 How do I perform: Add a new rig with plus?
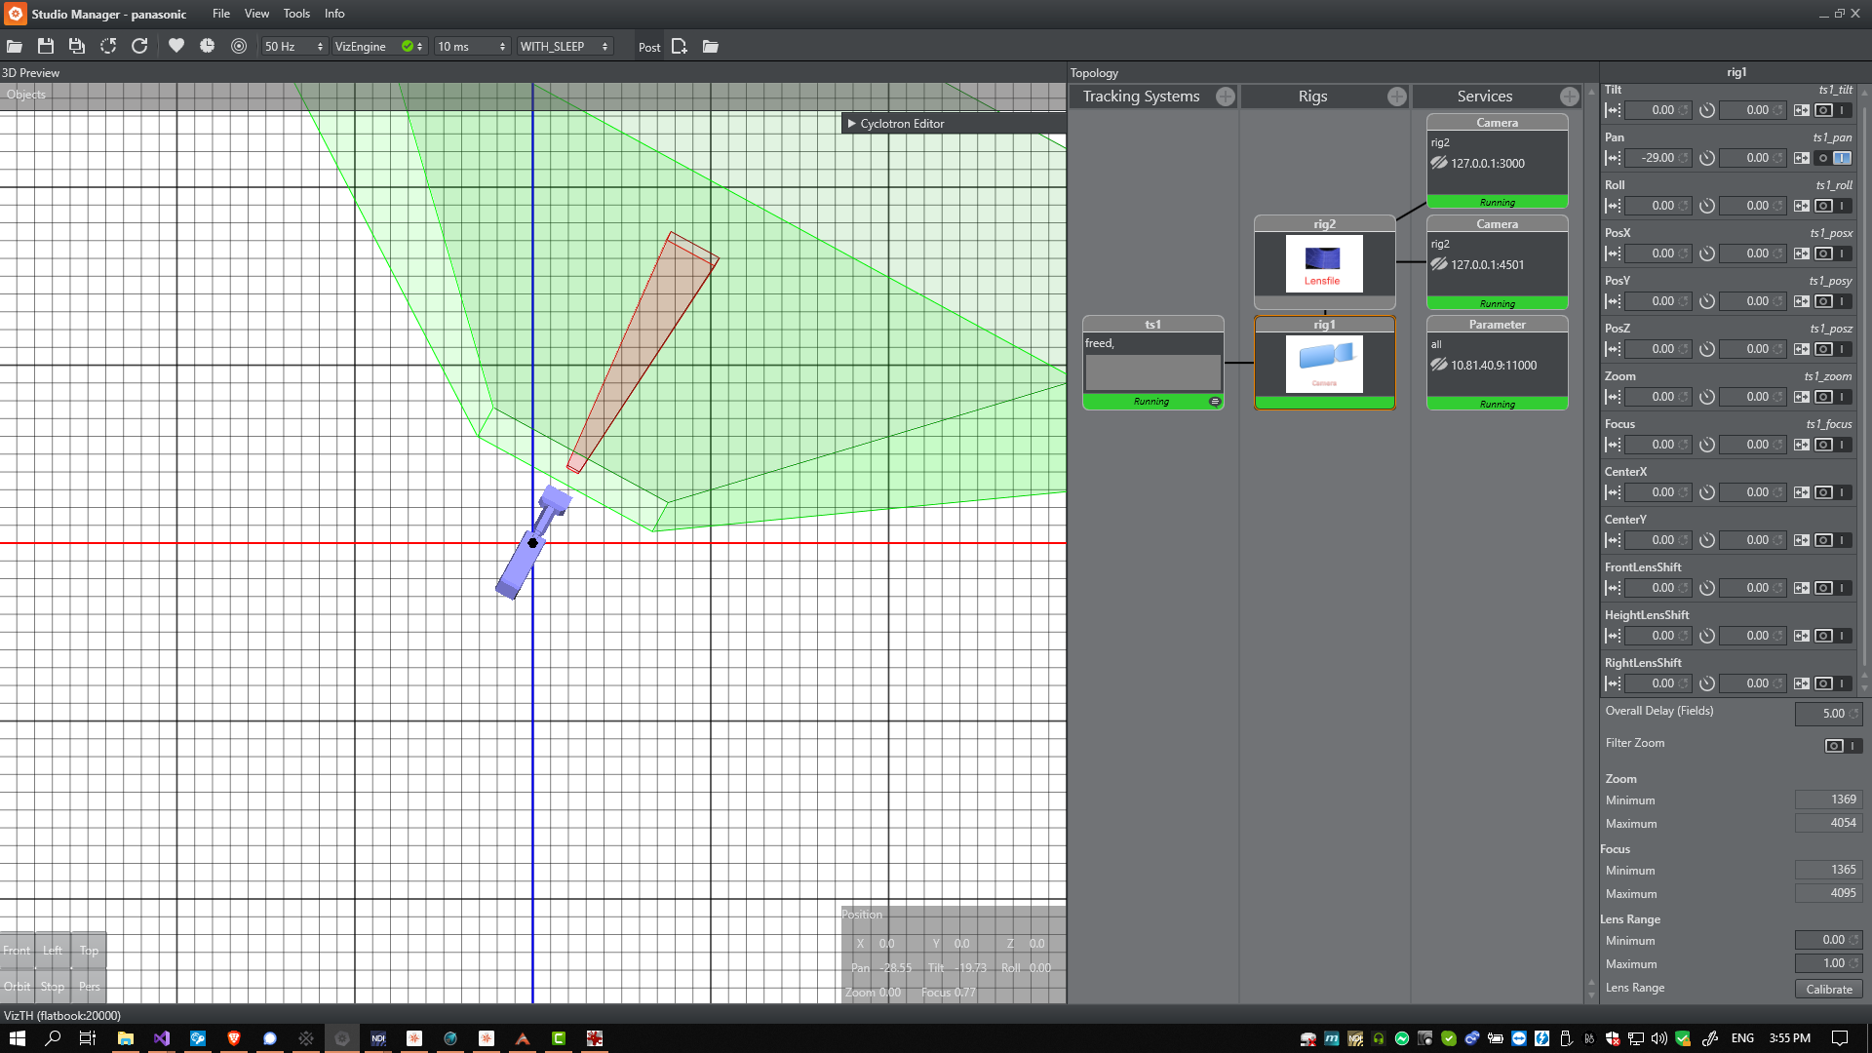click(x=1397, y=97)
